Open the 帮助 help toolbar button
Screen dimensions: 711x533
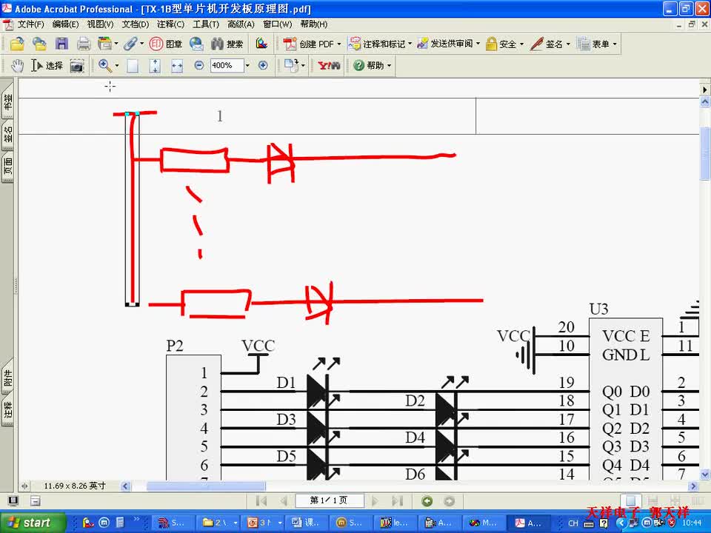tap(372, 66)
